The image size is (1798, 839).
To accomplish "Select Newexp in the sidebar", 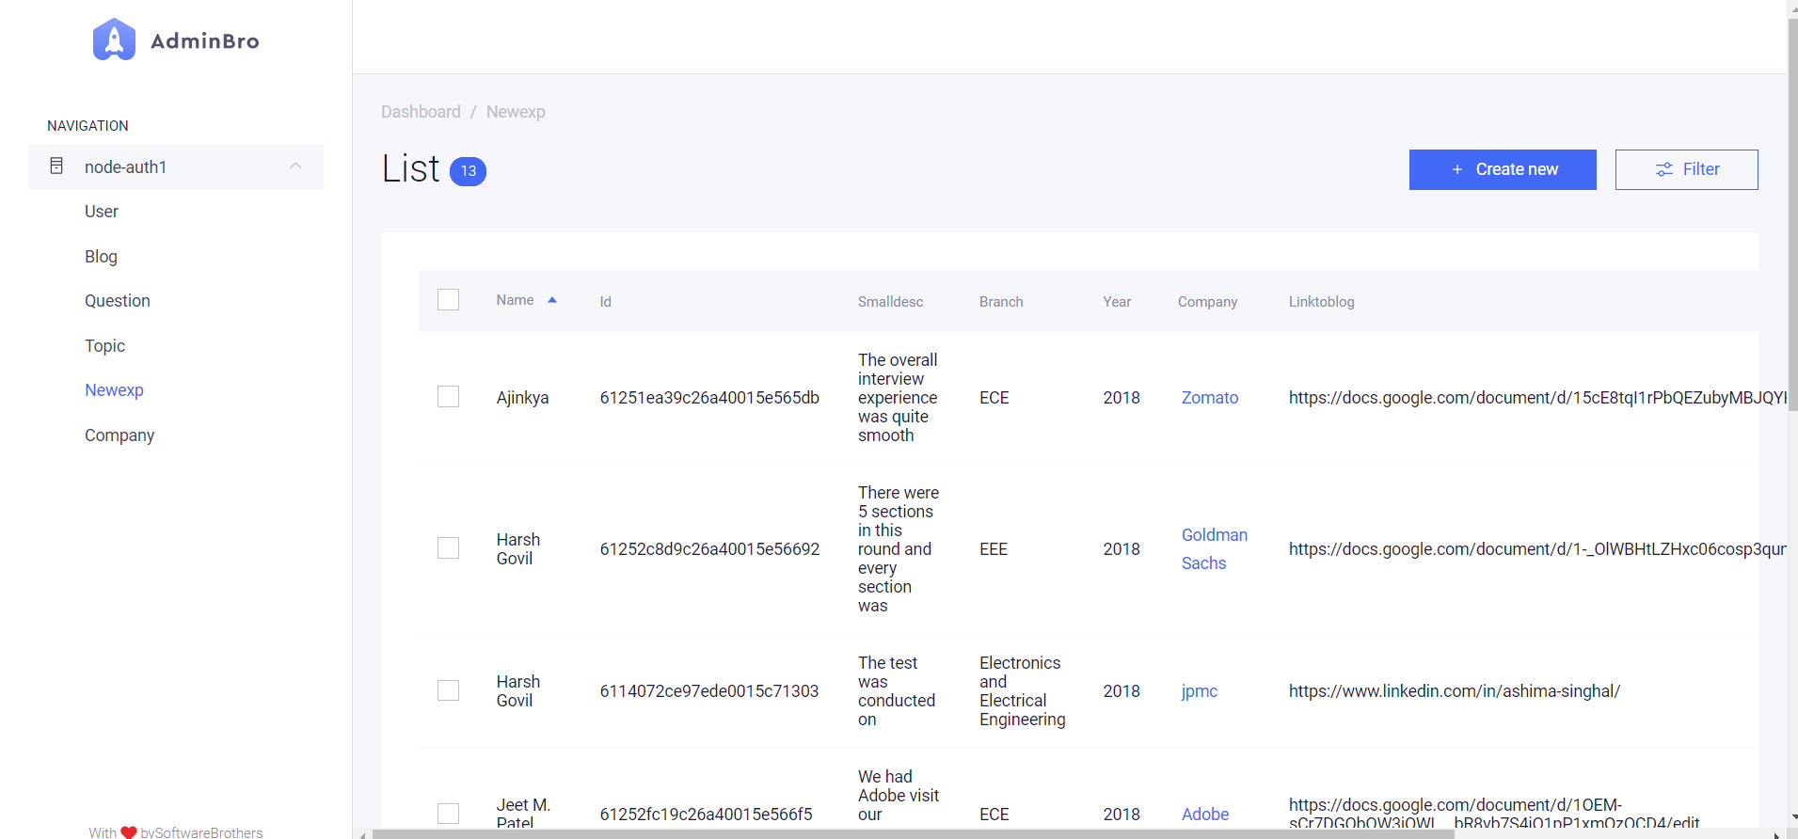I will click(x=114, y=390).
